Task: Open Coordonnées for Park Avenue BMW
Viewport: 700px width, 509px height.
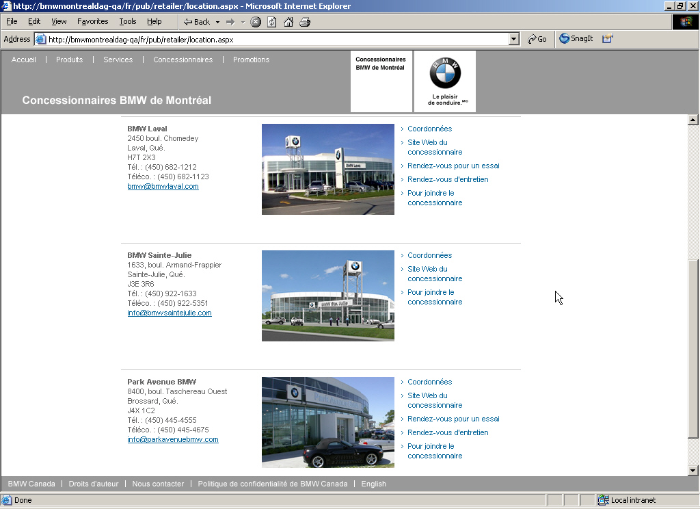Action: click(429, 382)
